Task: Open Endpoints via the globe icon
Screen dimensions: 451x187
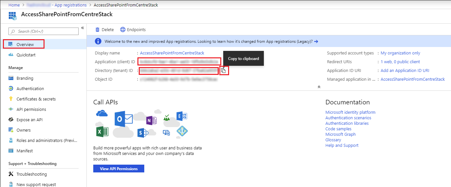Action: click(x=123, y=29)
